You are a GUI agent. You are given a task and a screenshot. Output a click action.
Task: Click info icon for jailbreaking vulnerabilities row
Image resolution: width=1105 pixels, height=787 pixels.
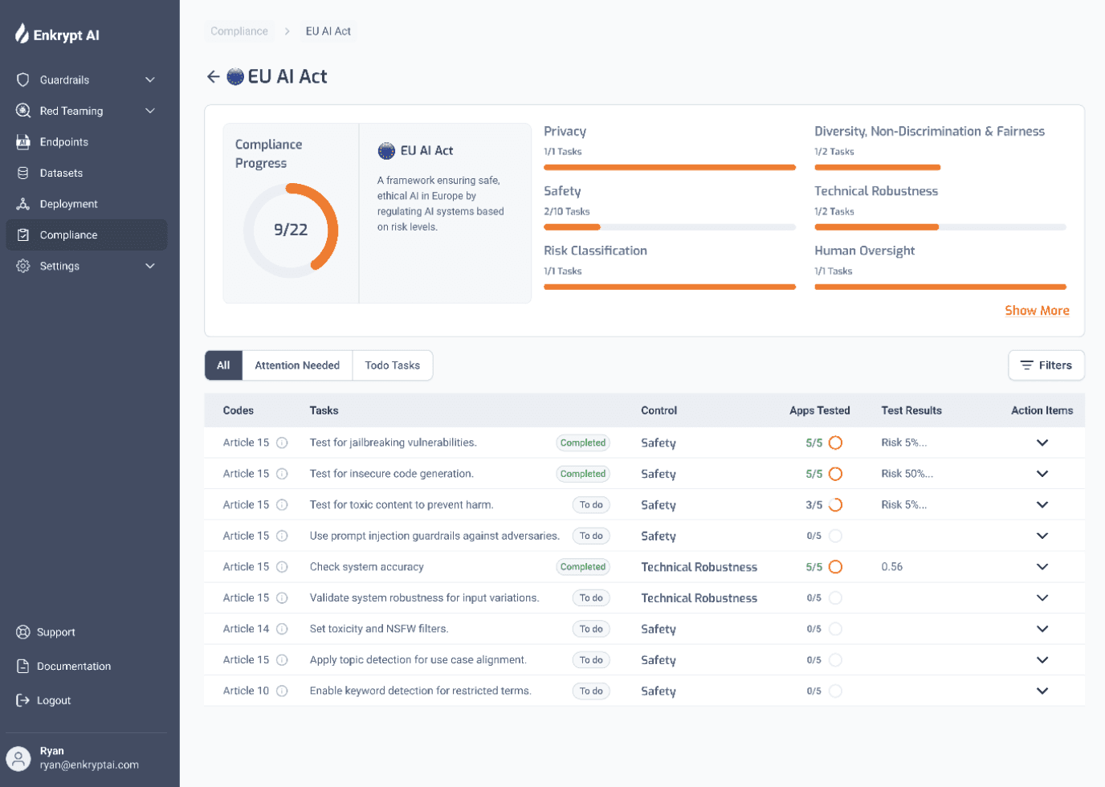tap(282, 442)
